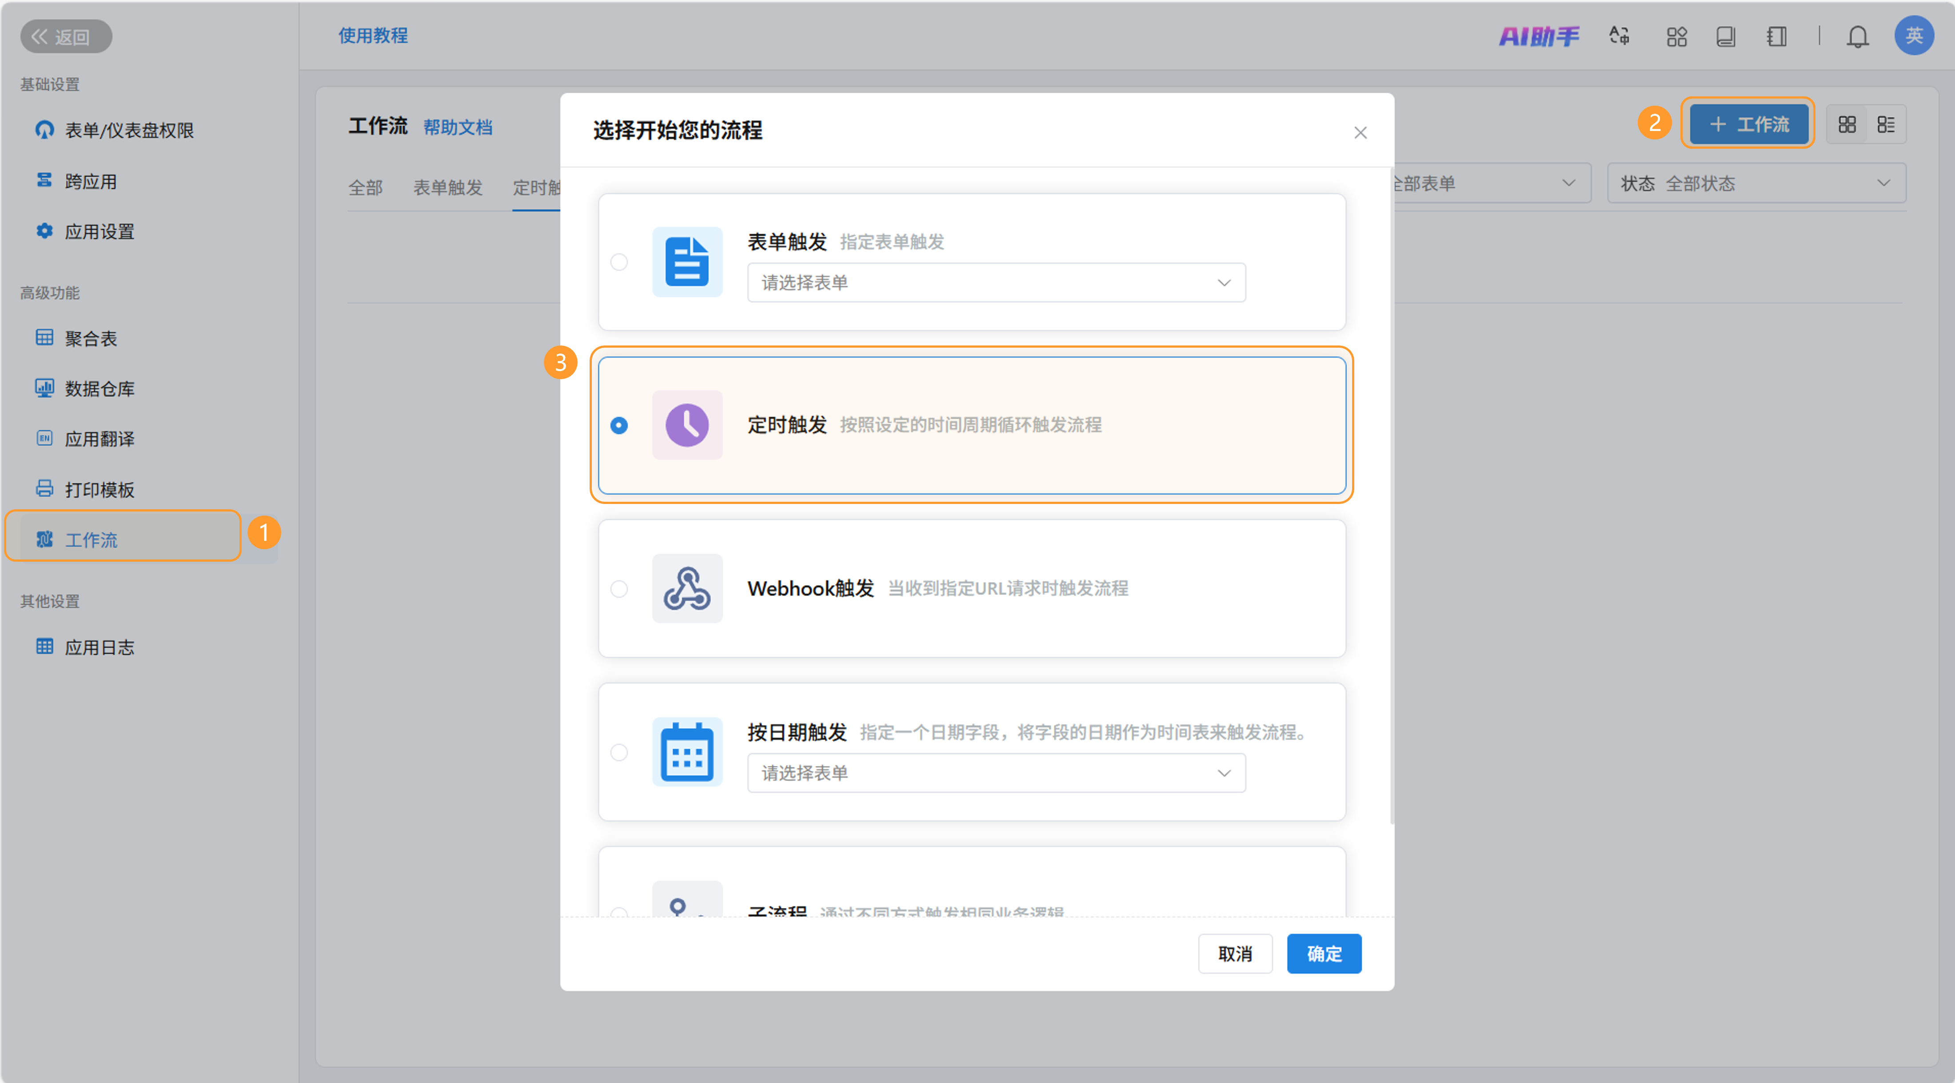The height and width of the screenshot is (1083, 1955).
Task: Select the 按日期触发 radio button
Action: coord(619,752)
